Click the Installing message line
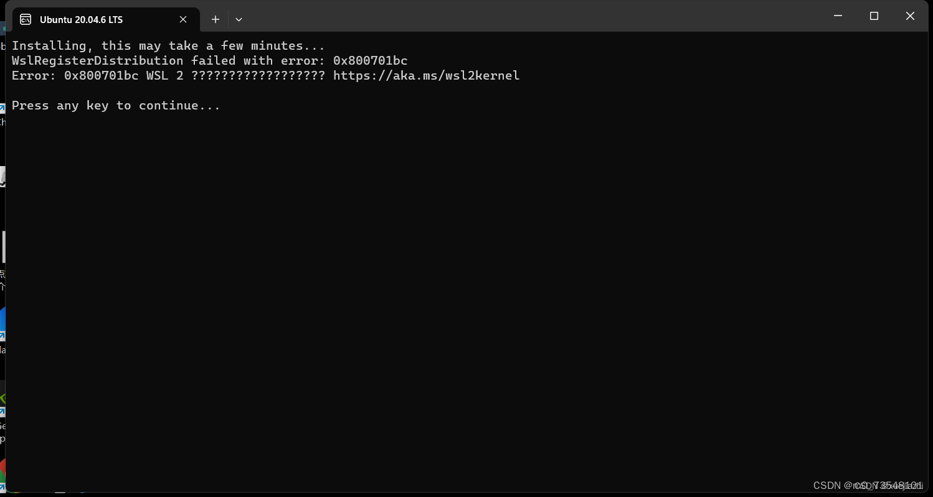Viewport: 933px width, 497px height. (x=167, y=45)
